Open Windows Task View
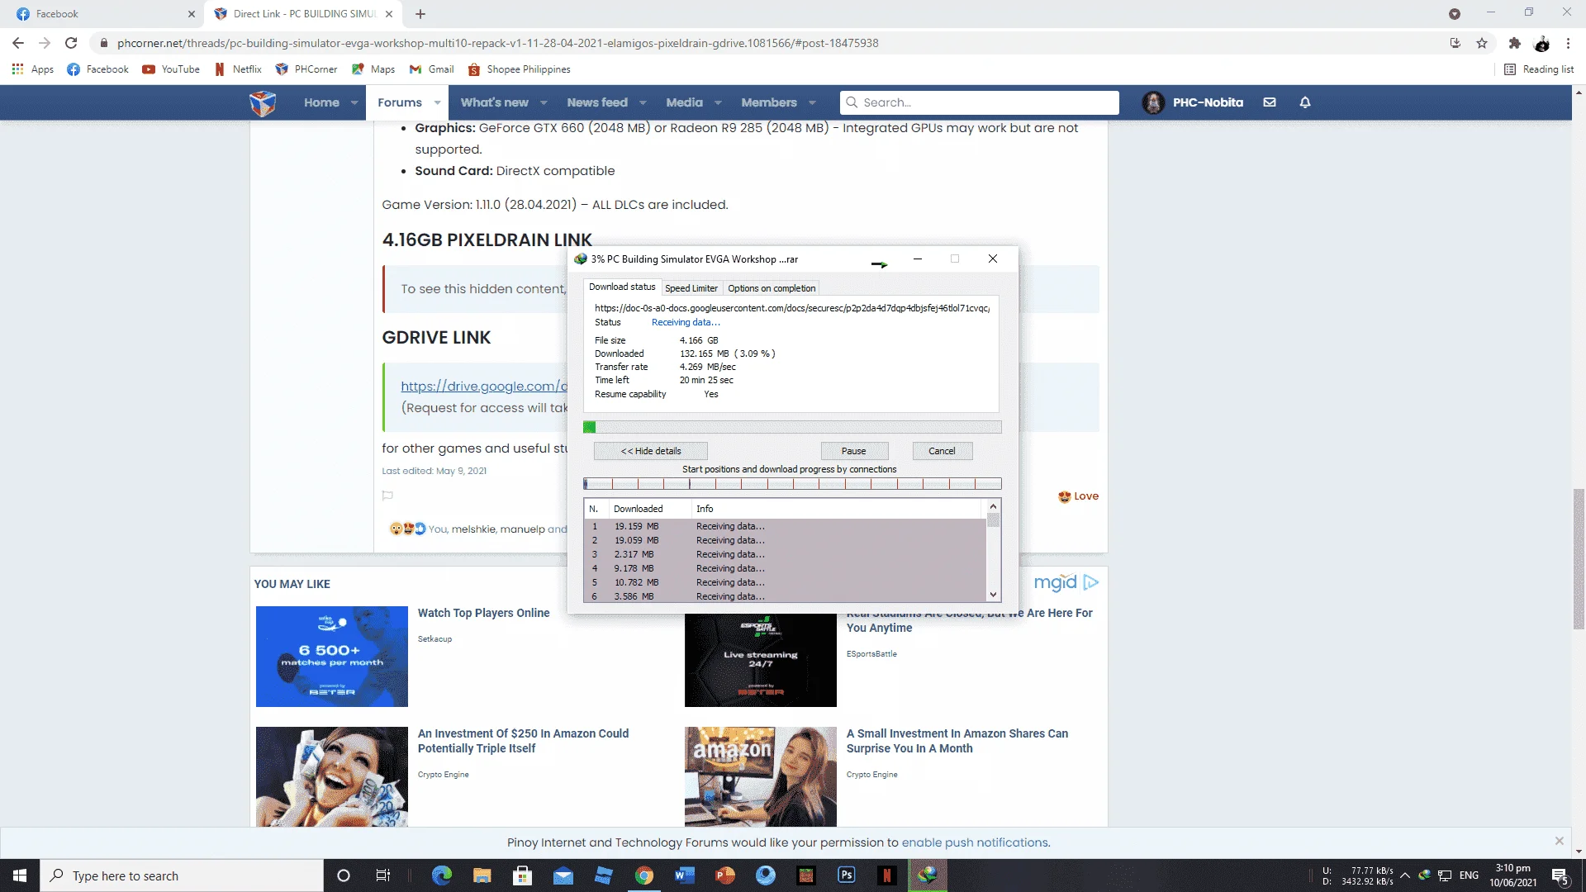Image resolution: width=1586 pixels, height=892 pixels. pos(383,875)
